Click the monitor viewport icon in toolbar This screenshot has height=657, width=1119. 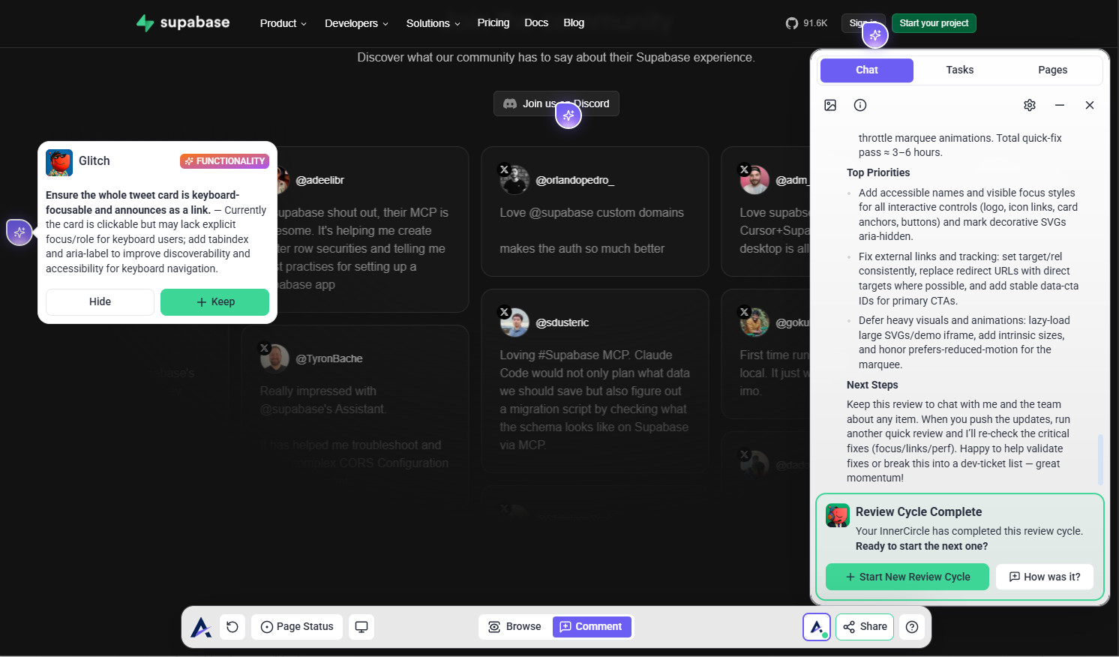coord(361,627)
